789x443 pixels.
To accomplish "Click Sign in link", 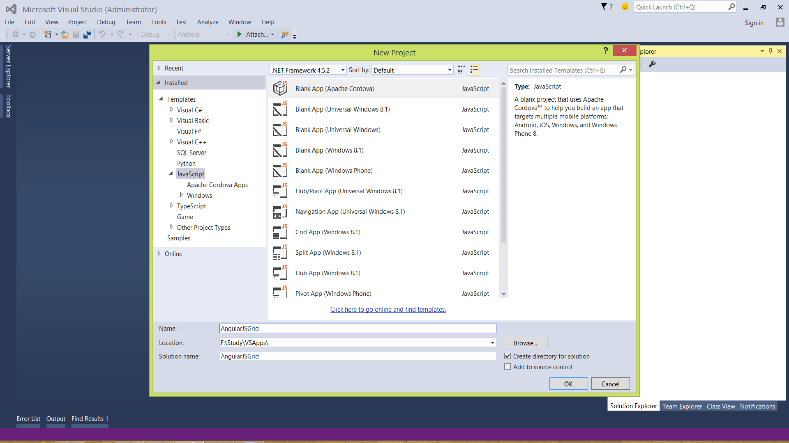I will tap(754, 23).
